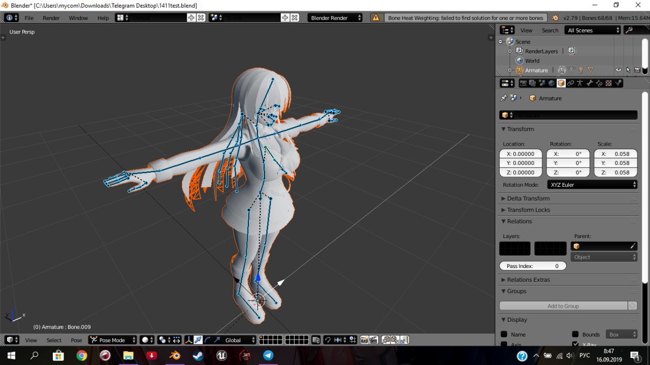Open the Texture properties tab checker icon
This screenshot has height=365, width=650.
608,83
